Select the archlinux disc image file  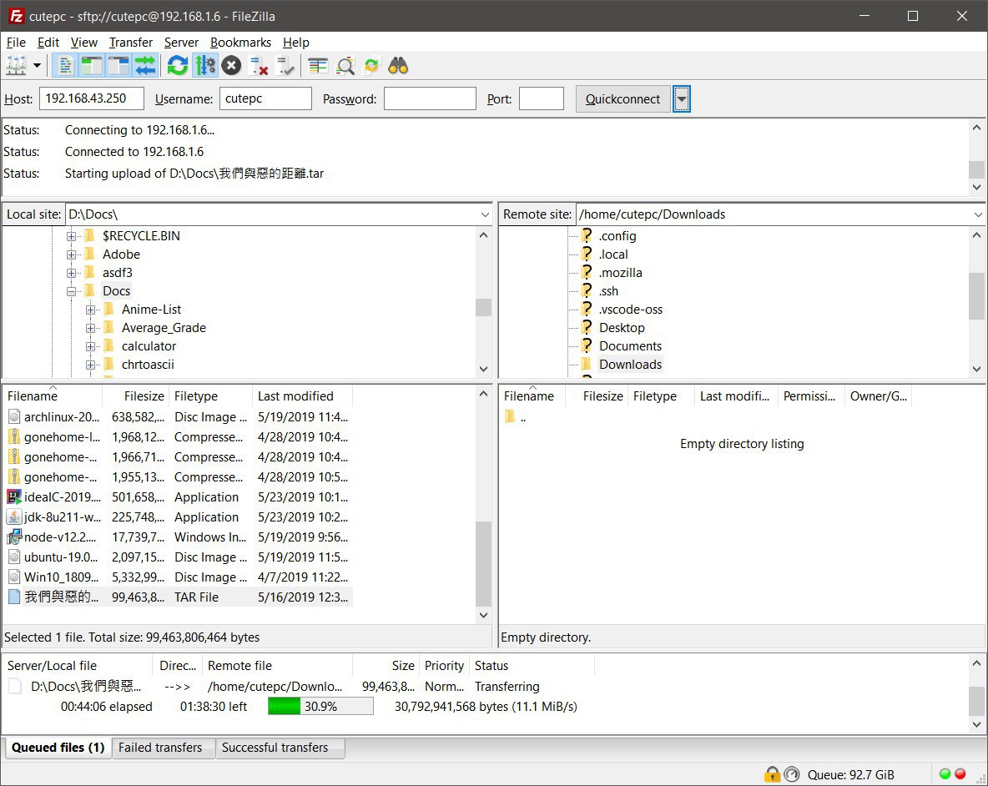click(179, 417)
